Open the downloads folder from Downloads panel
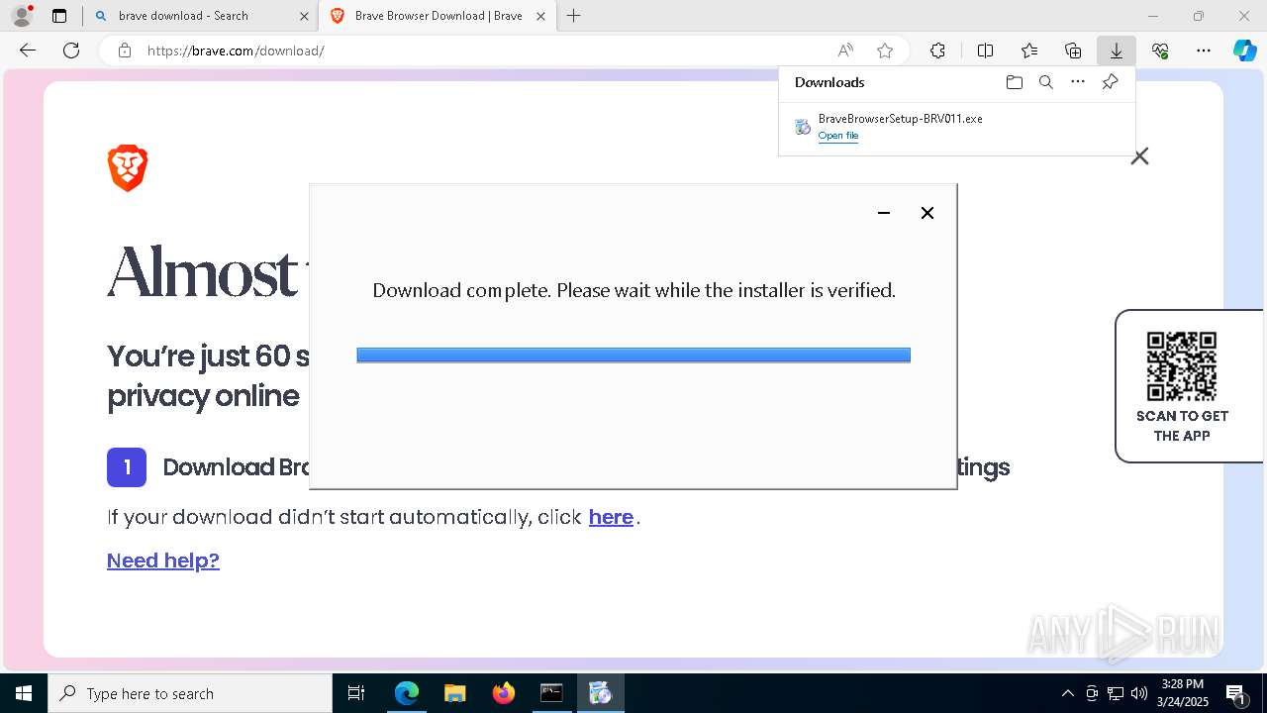 (x=1014, y=82)
